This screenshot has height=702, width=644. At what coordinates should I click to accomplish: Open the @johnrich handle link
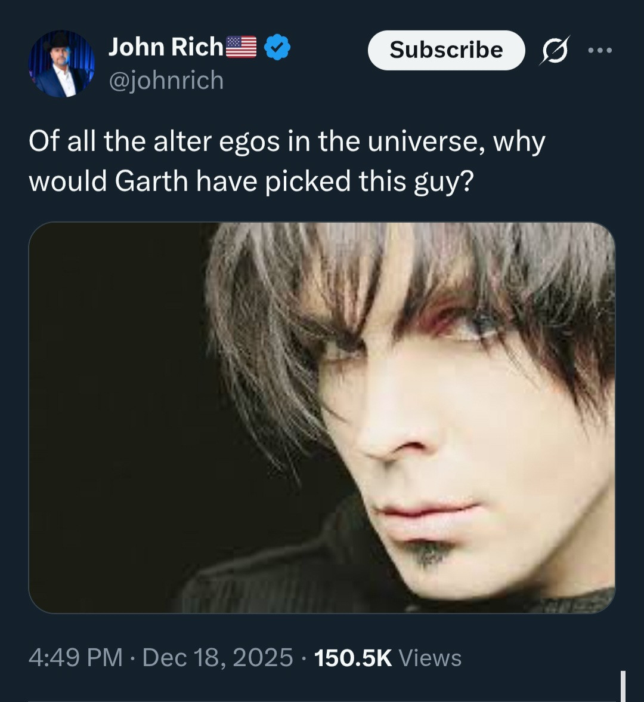click(166, 81)
